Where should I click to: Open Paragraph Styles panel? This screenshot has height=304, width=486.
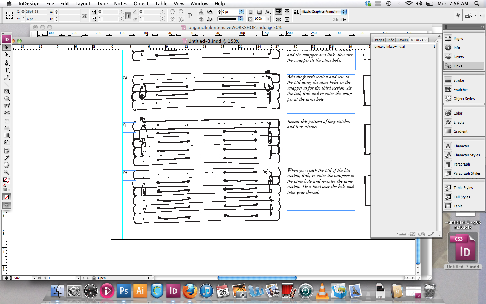(x=466, y=173)
